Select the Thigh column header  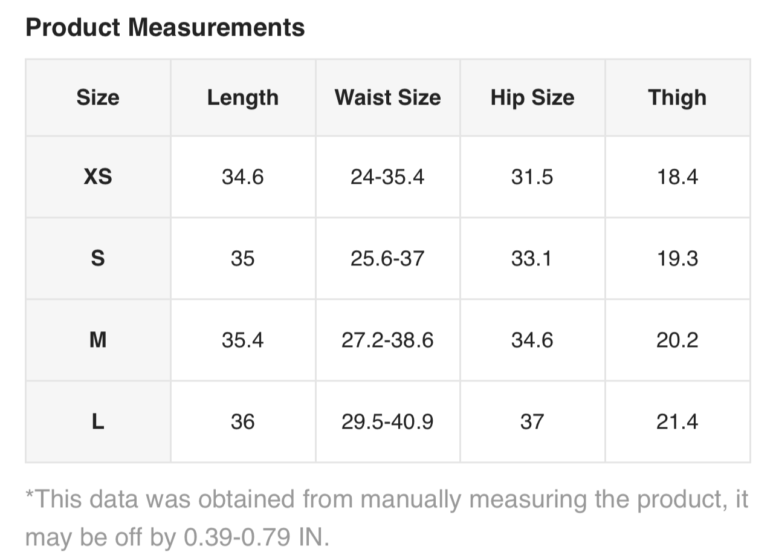point(677,97)
